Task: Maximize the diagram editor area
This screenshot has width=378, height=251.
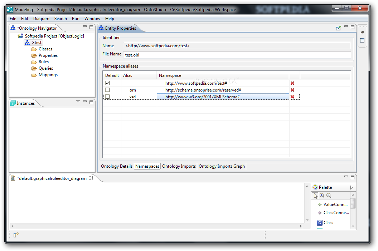Action: tap(353, 177)
